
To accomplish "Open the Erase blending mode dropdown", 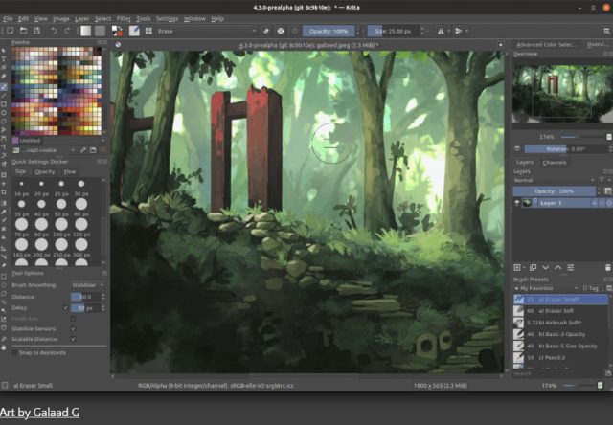I will (207, 31).
